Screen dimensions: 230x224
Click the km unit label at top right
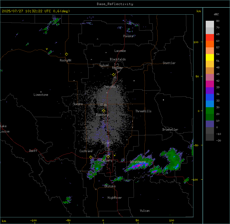[199, 11]
